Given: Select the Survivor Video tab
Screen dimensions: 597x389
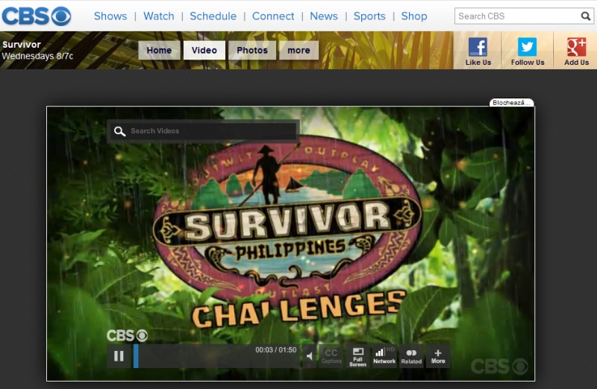Looking at the screenshot, I should click(204, 50).
